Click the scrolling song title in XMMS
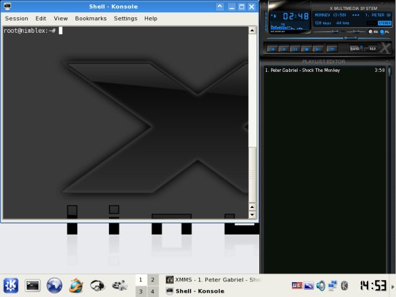396x297 pixels. [x=353, y=15]
